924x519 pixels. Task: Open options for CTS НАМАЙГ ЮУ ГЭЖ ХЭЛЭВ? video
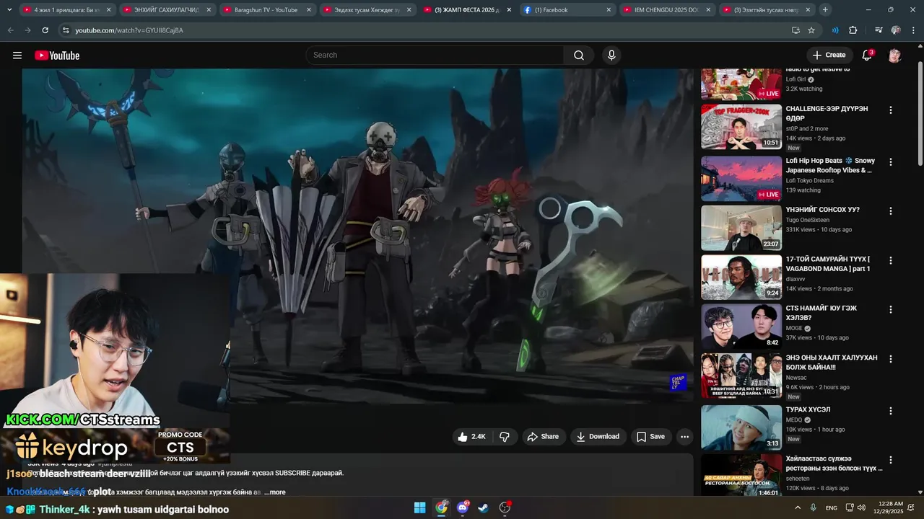tap(890, 309)
